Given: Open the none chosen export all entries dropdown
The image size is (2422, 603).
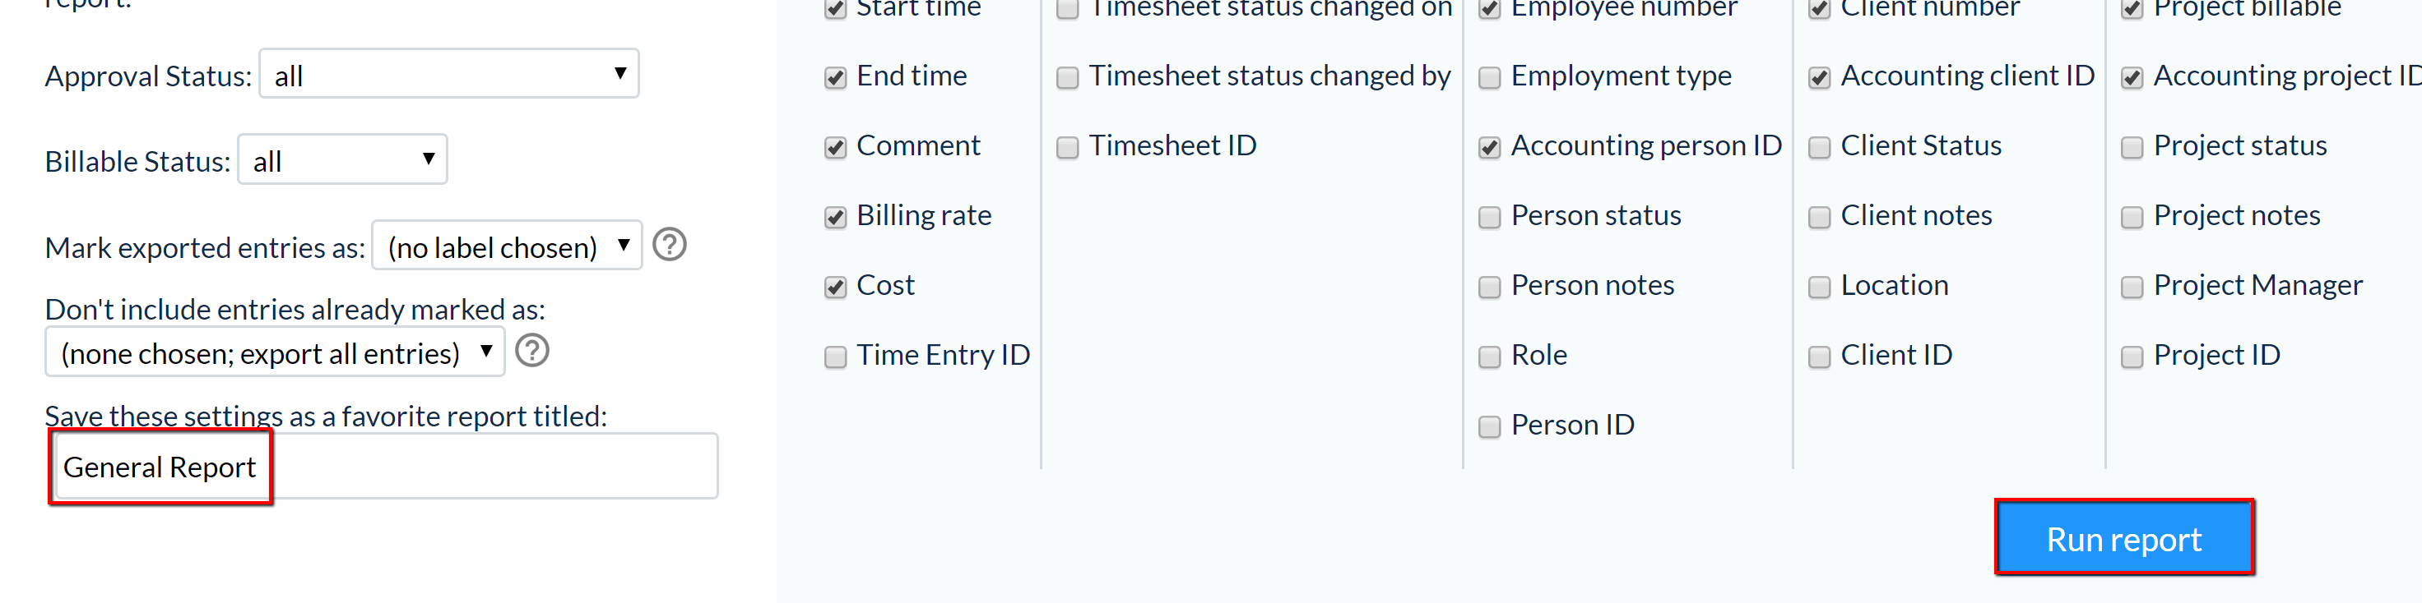Looking at the screenshot, I should [x=275, y=352].
